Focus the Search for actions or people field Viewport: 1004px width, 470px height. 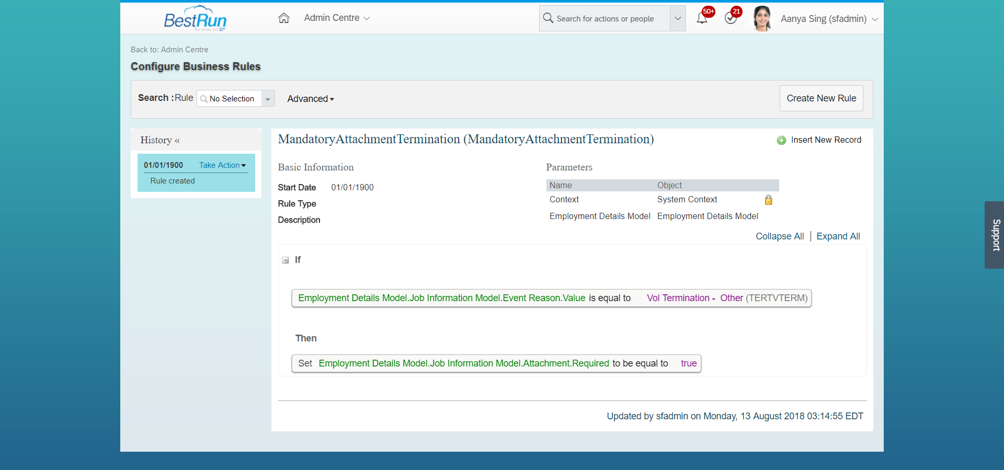coord(605,19)
